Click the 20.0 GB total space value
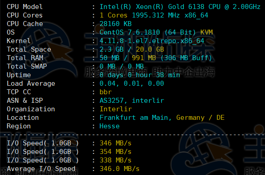Image resolution: width=265 pixels, height=175 pixels. pyautogui.click(x=150, y=49)
